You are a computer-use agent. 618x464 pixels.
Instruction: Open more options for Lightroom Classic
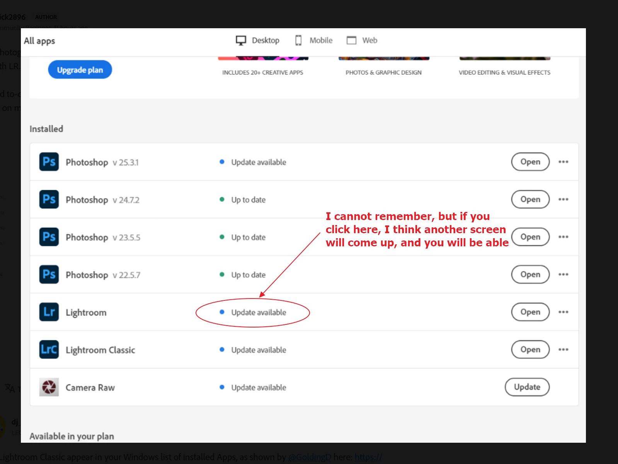pyautogui.click(x=563, y=349)
